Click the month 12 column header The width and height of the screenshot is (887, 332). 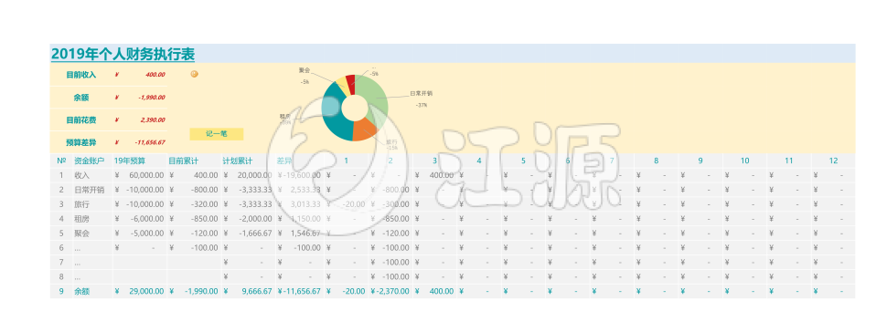[833, 161]
